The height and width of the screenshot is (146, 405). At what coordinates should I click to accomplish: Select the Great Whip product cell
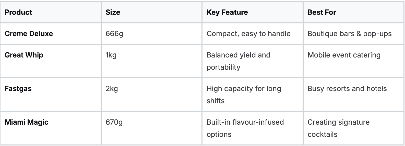tap(24, 55)
